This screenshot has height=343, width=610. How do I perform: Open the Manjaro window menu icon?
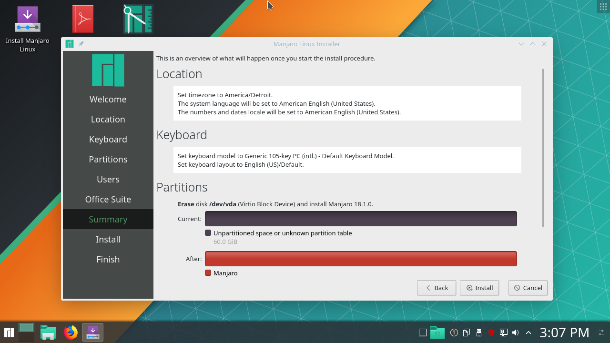pyautogui.click(x=70, y=44)
